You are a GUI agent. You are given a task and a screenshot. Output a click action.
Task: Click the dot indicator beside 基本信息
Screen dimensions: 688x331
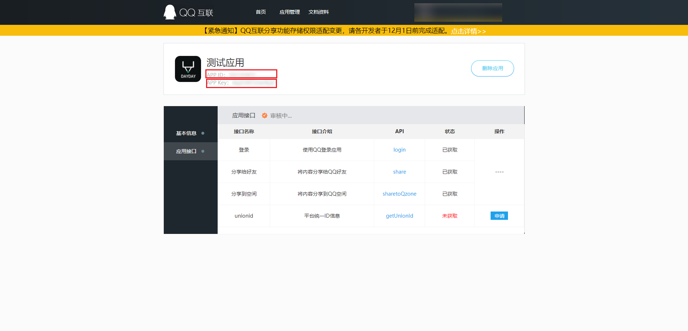(202, 133)
